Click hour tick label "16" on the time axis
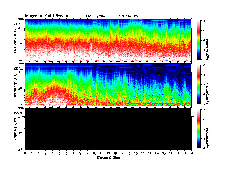The width and height of the screenshot is (228, 176). [x=136, y=153]
